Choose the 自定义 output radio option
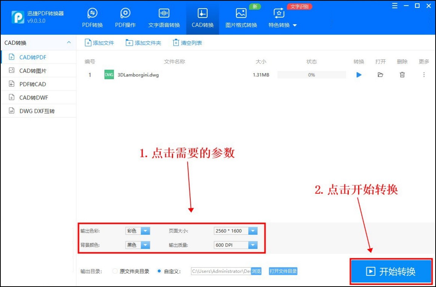 [x=160, y=271]
